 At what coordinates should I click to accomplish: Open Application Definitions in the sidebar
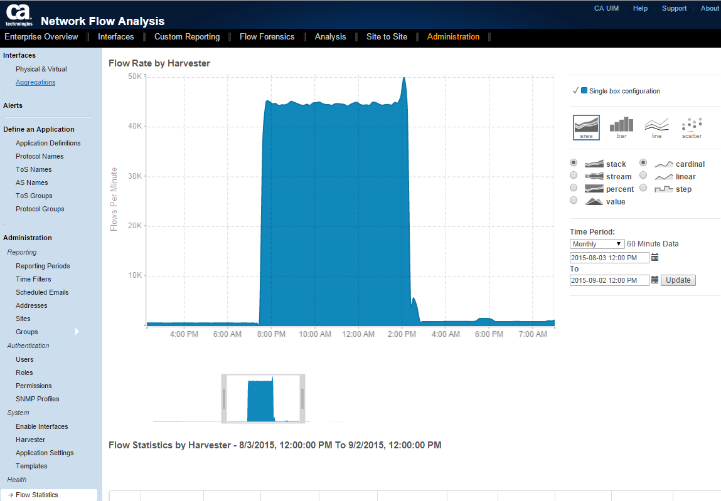(48, 143)
